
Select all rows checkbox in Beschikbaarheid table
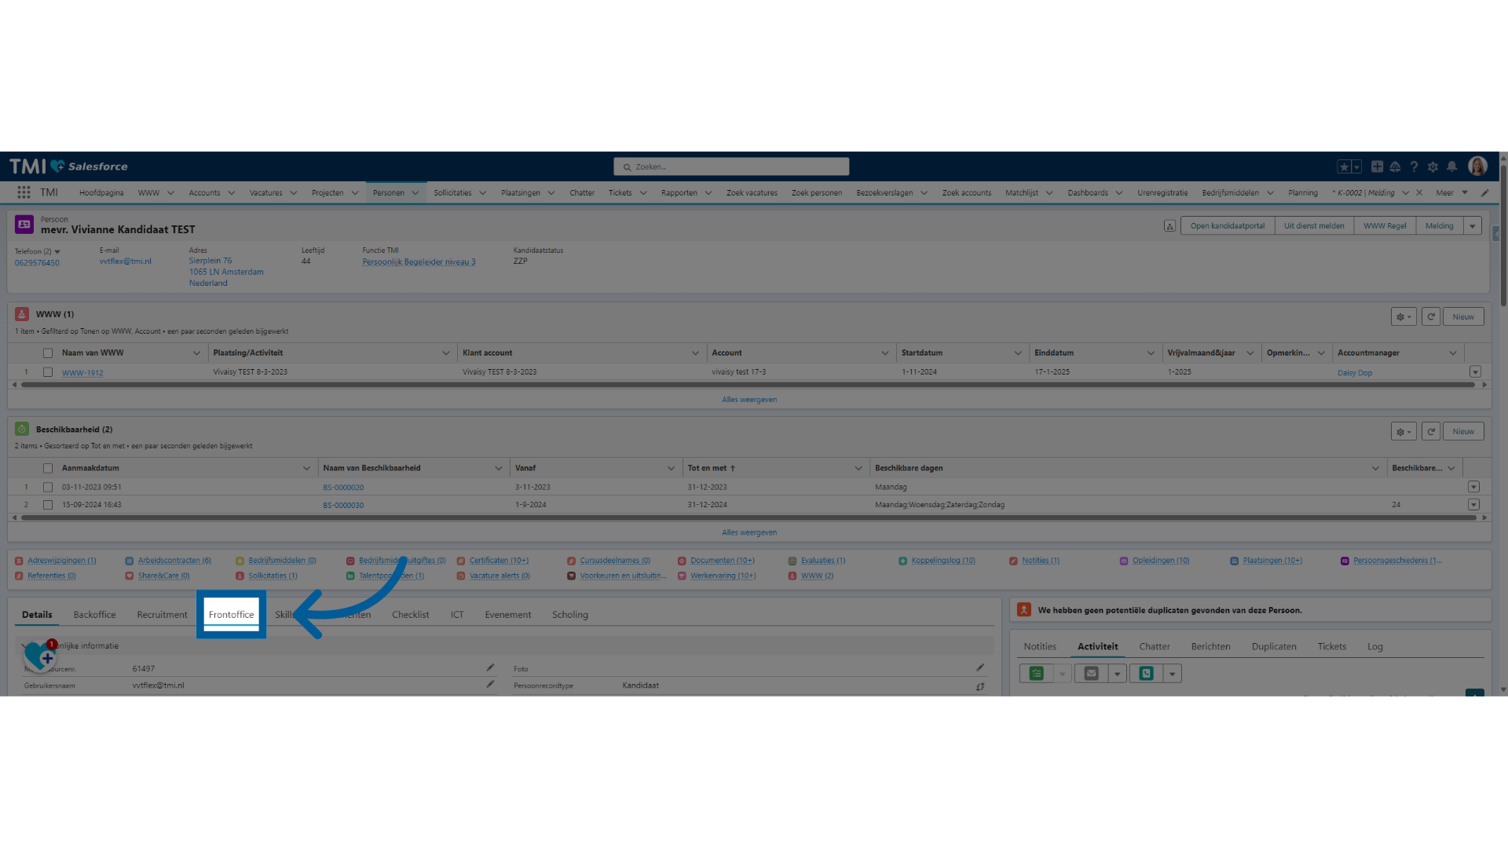(48, 468)
